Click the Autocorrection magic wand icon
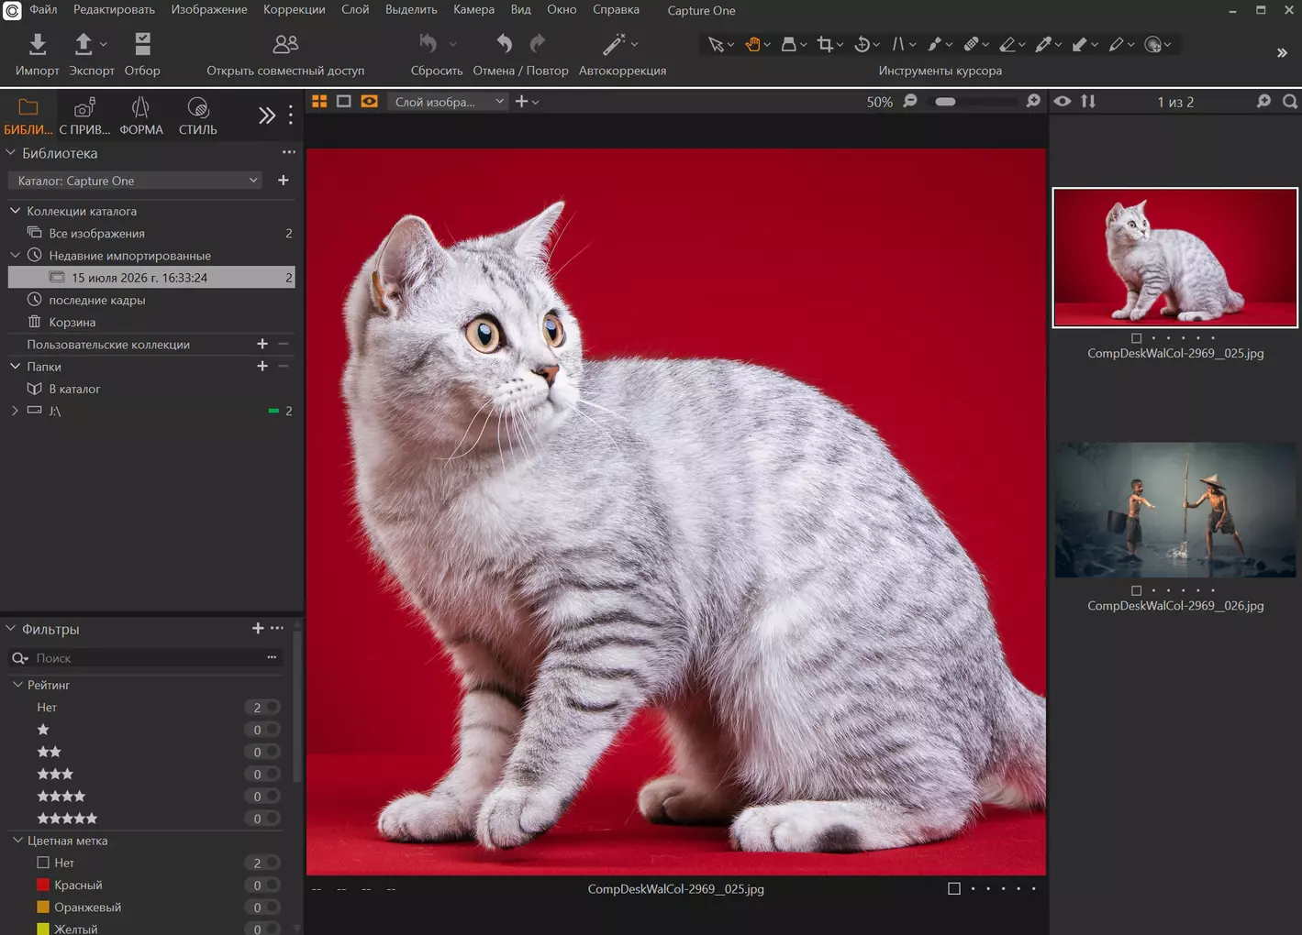1302x935 pixels. tap(614, 44)
